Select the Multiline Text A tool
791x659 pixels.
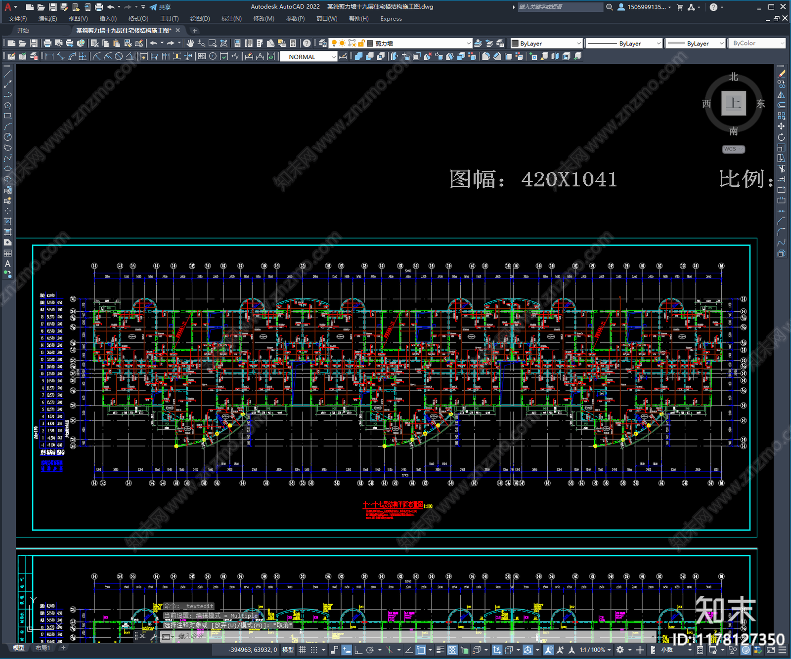pos(7,264)
